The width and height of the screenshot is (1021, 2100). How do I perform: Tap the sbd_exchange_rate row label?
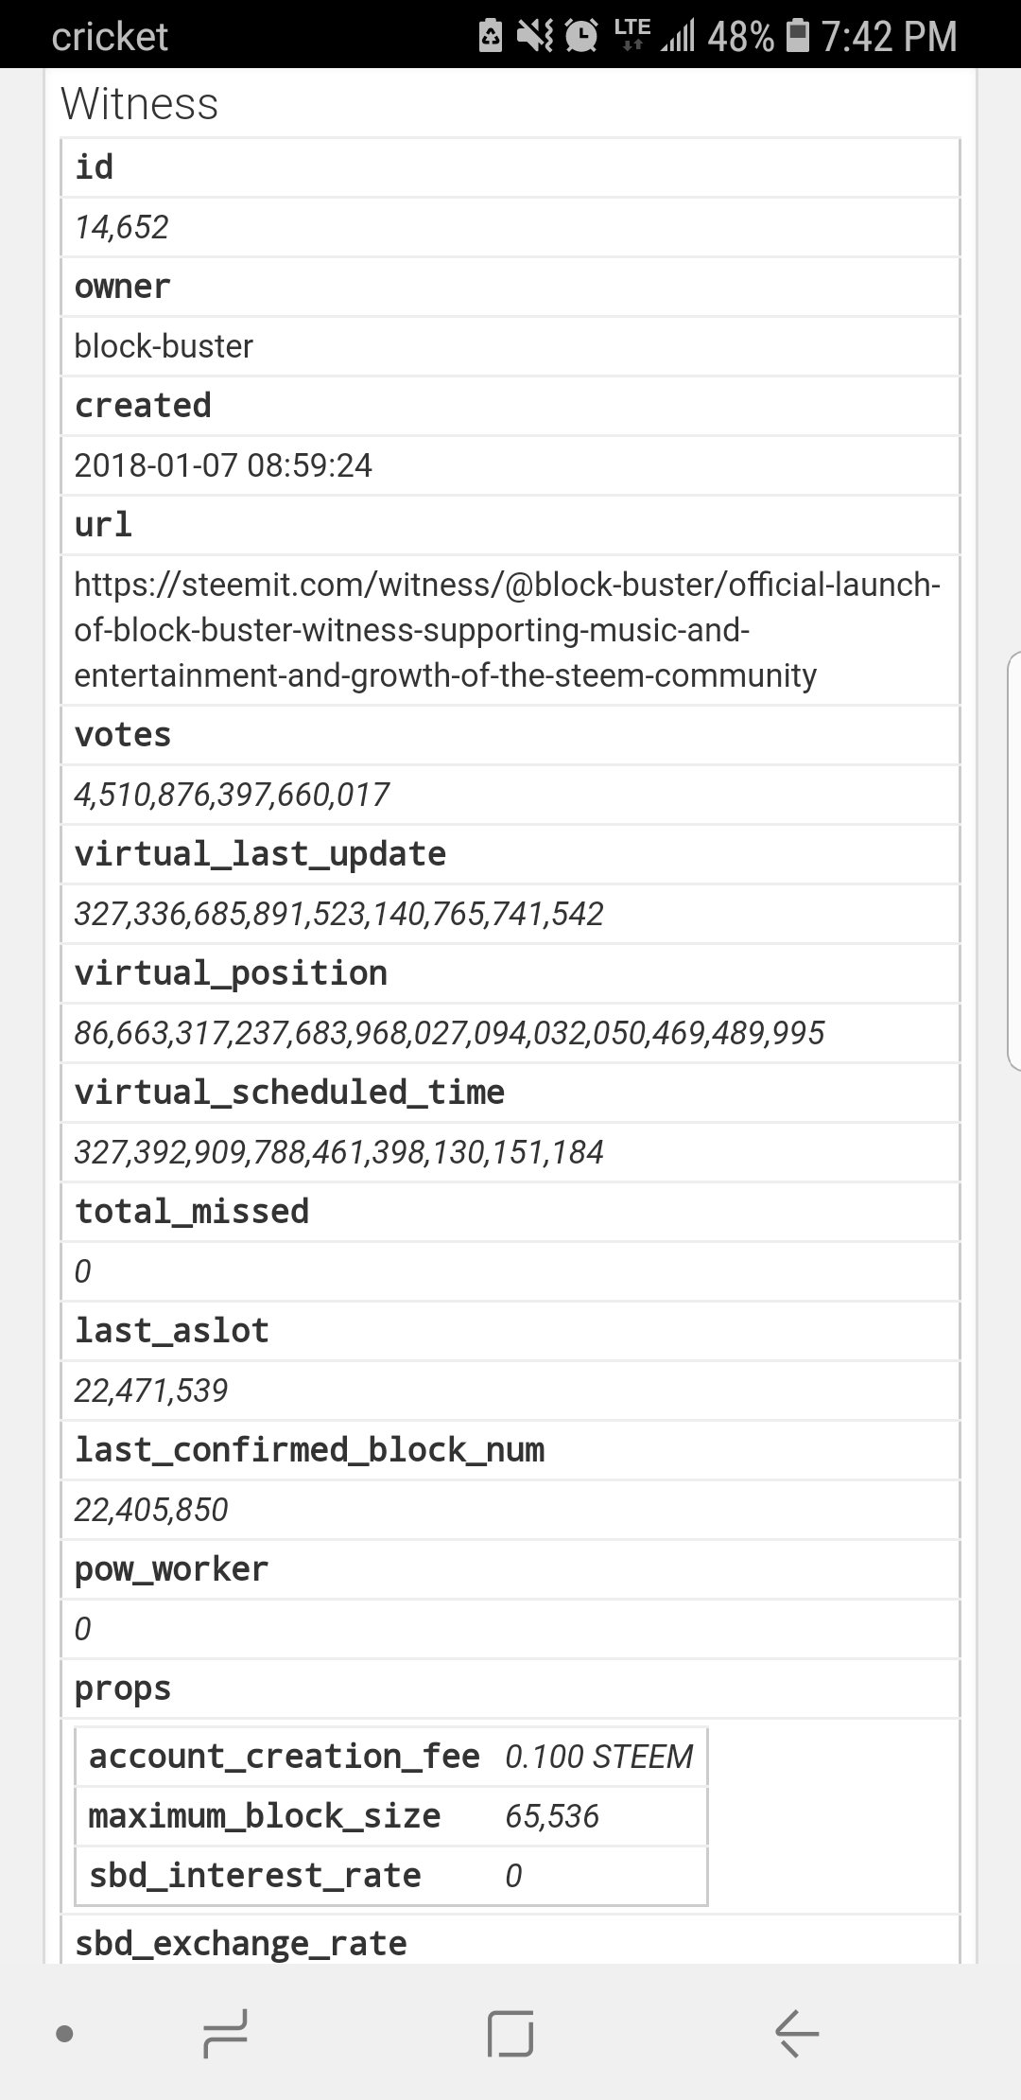[x=241, y=1943]
